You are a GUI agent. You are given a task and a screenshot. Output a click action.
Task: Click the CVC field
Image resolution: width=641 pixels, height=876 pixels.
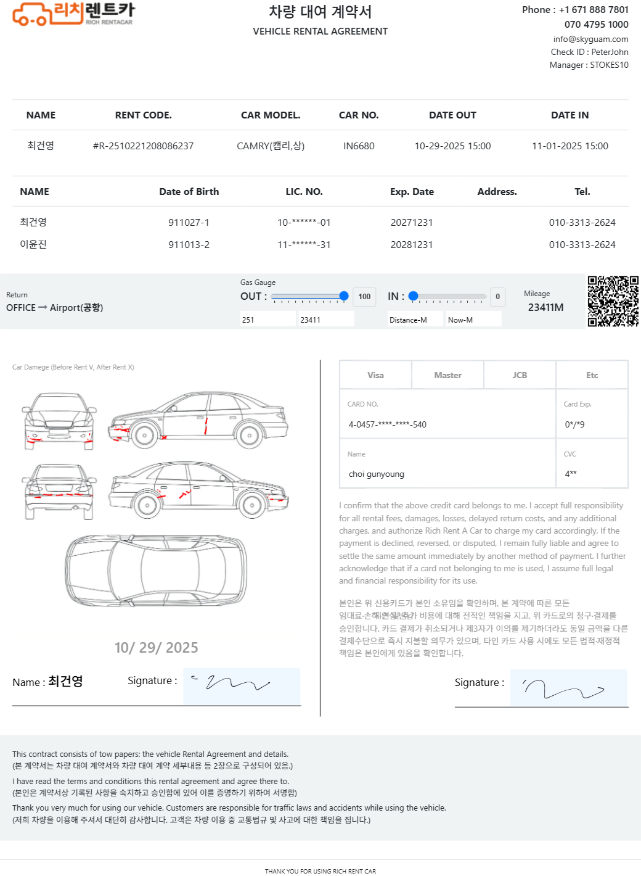tap(592, 474)
